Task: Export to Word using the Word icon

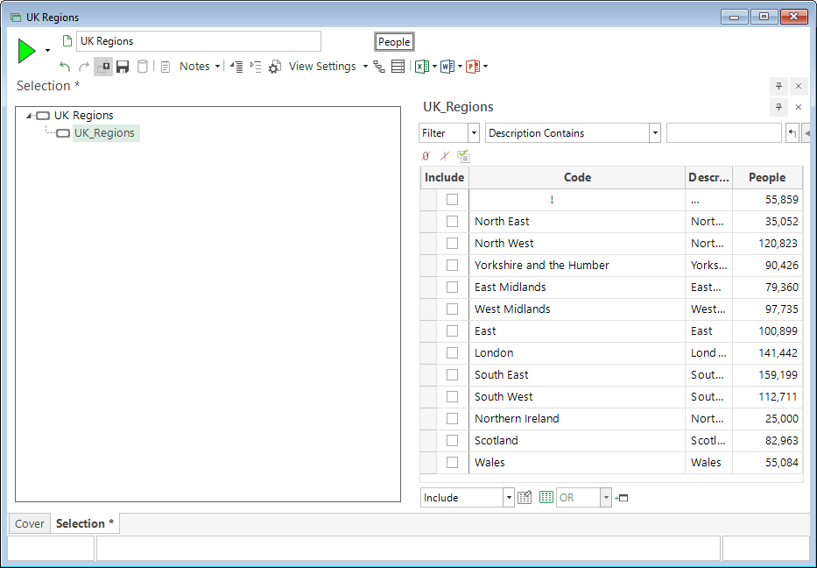Action: [447, 67]
